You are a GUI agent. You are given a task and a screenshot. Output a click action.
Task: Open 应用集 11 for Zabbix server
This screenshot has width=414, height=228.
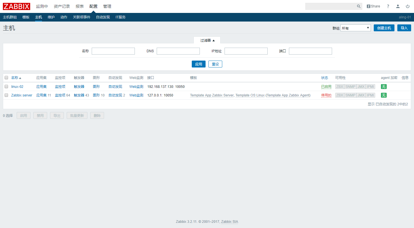point(41,95)
